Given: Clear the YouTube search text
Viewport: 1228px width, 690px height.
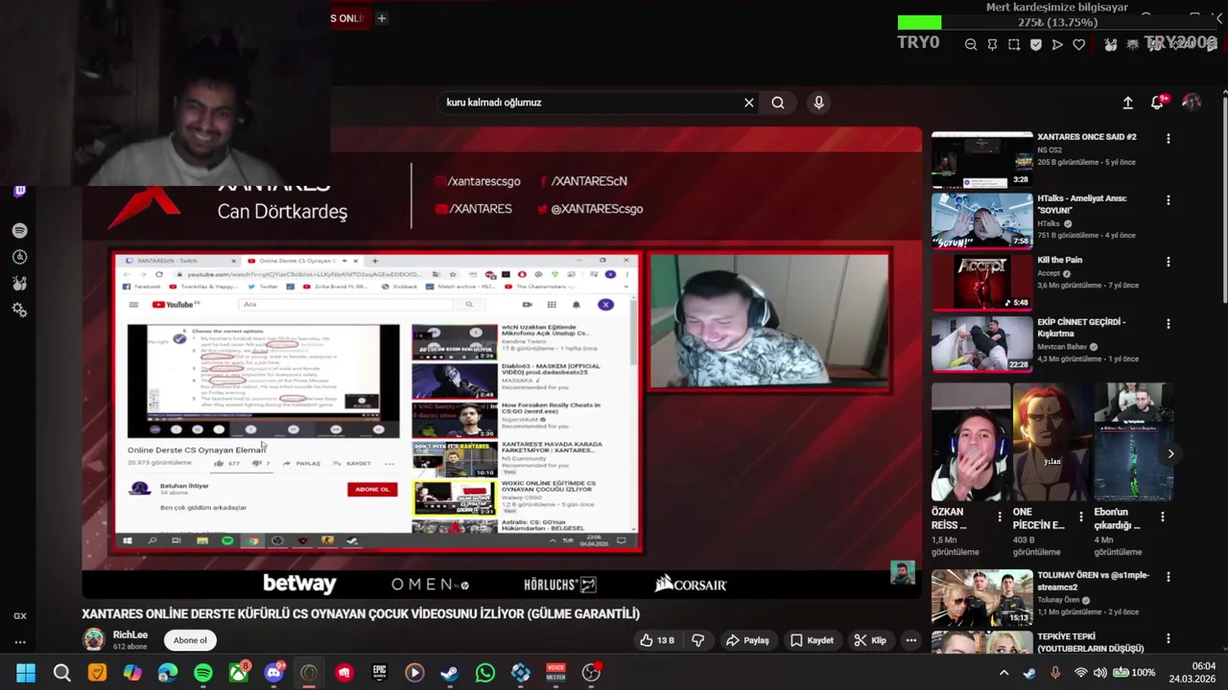Looking at the screenshot, I should (x=749, y=103).
